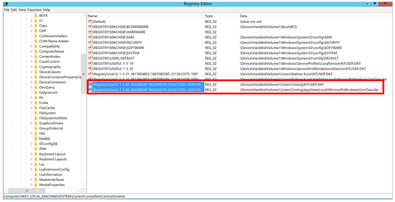Viewport: 395px width, 202px height.
Task: Expand the DeviceClasses tree node
Action: click(x=31, y=72)
